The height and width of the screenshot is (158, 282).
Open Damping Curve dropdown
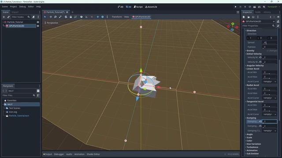pos(269,131)
